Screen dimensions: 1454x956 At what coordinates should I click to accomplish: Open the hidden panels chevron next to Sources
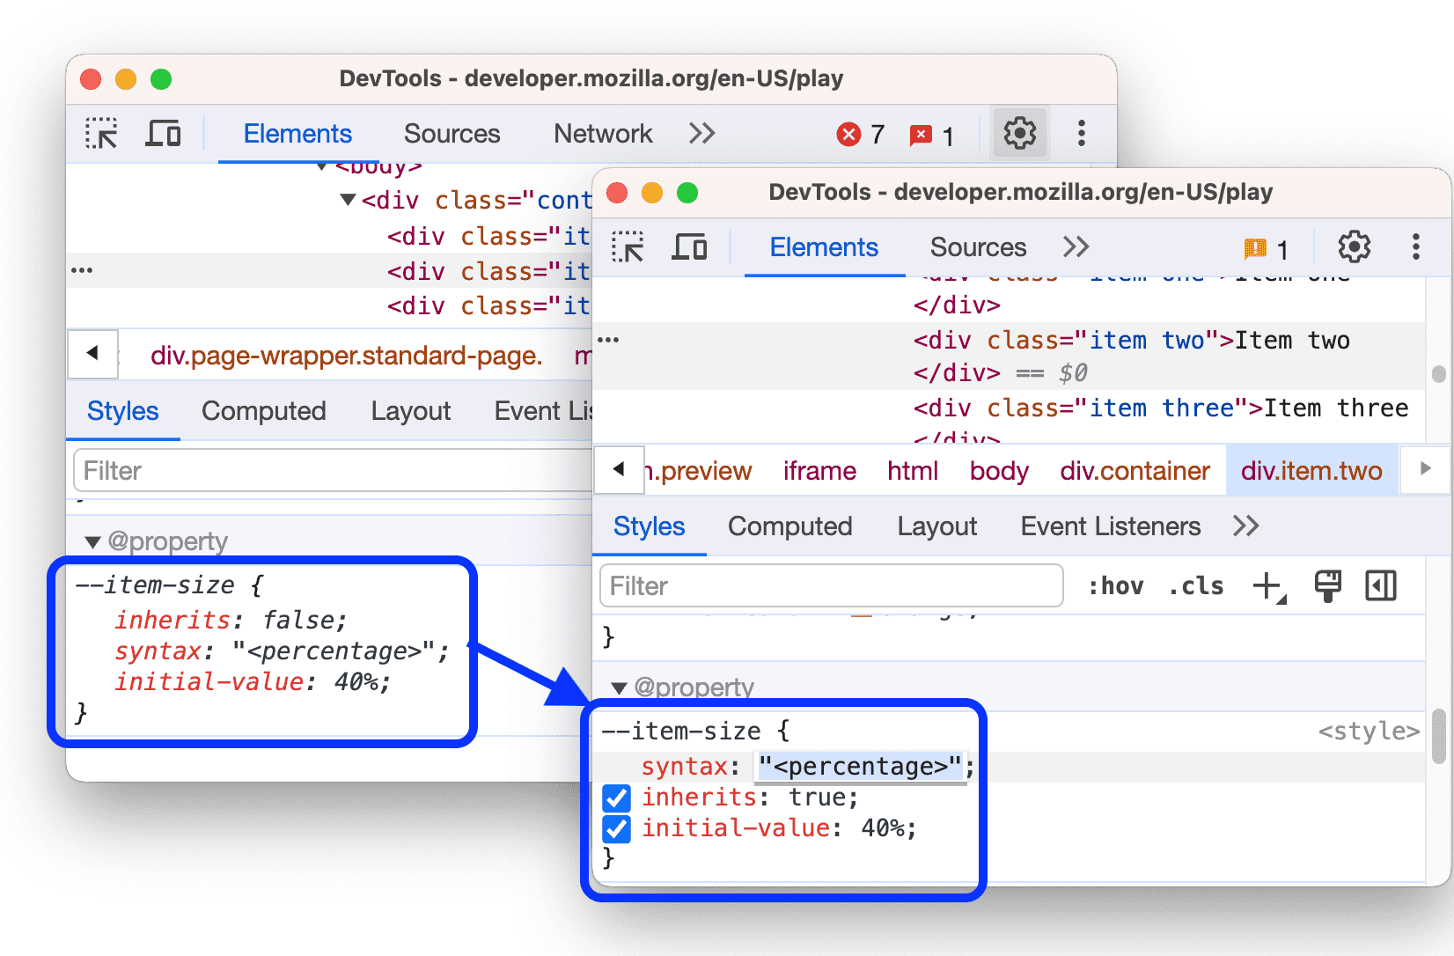pos(1075,247)
